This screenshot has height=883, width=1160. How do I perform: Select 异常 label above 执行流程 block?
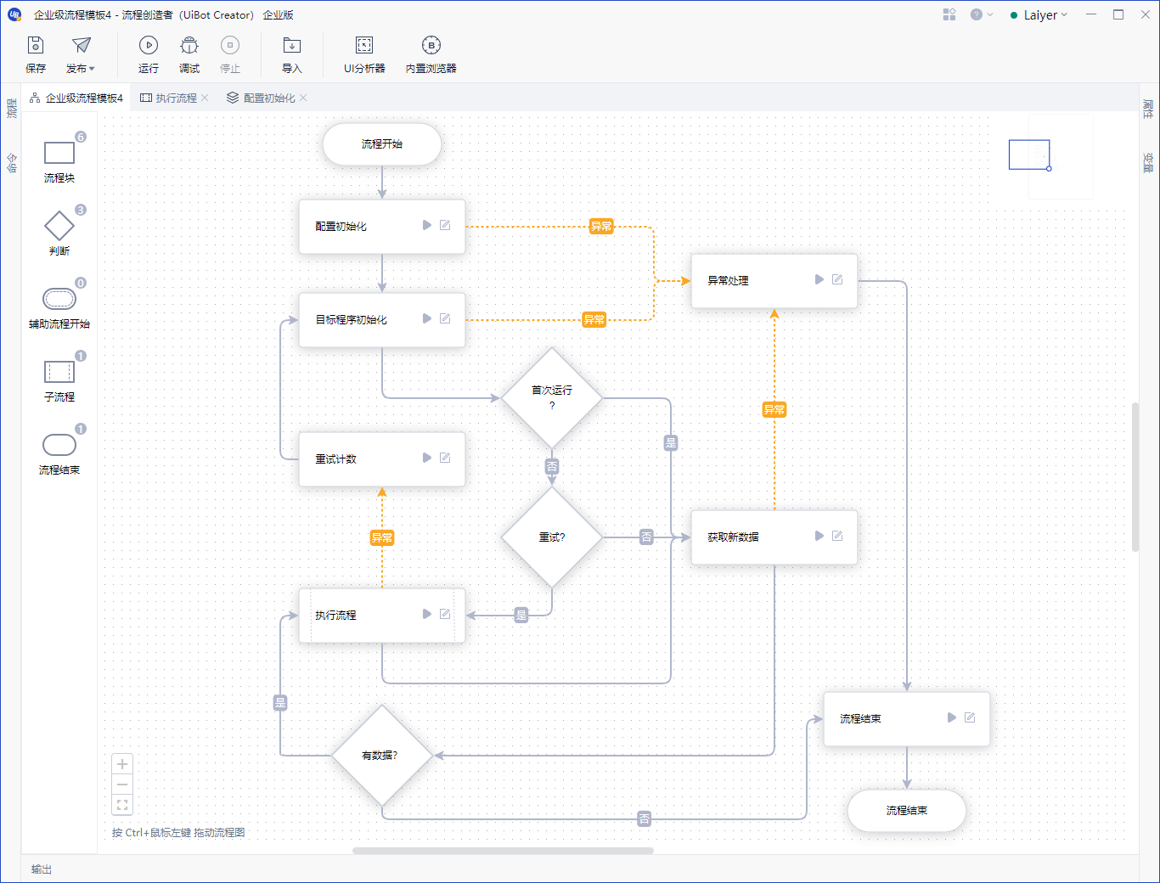(382, 537)
